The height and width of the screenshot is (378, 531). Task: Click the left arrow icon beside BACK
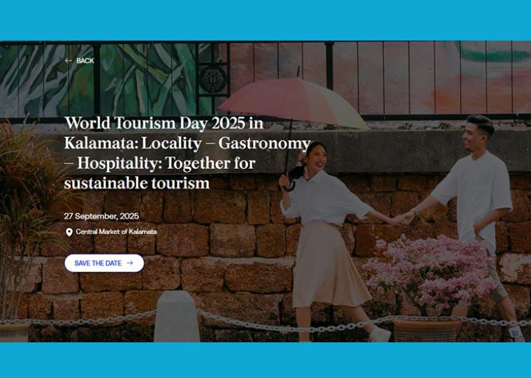(x=68, y=61)
